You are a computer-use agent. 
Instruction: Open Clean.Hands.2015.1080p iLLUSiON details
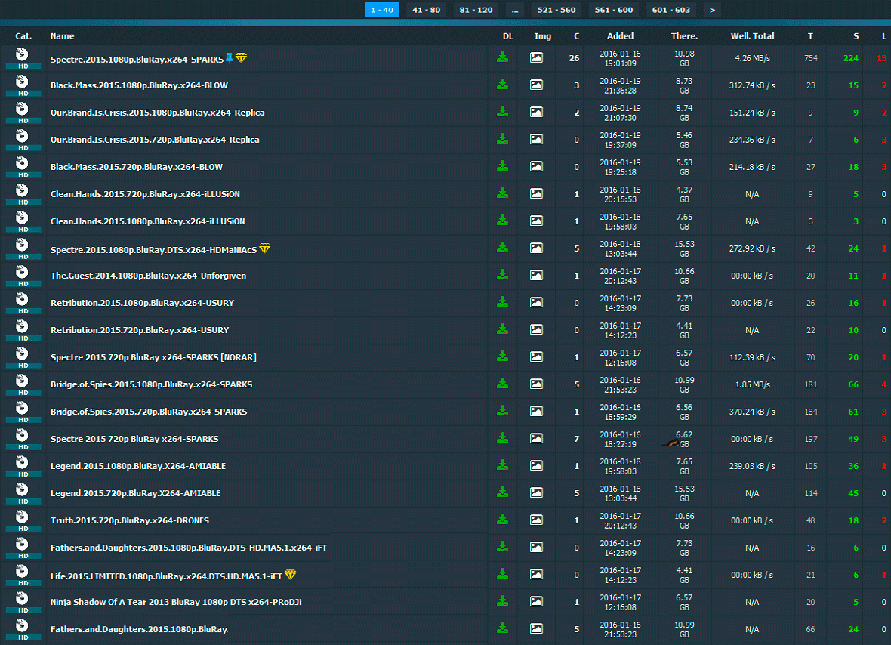pos(148,221)
